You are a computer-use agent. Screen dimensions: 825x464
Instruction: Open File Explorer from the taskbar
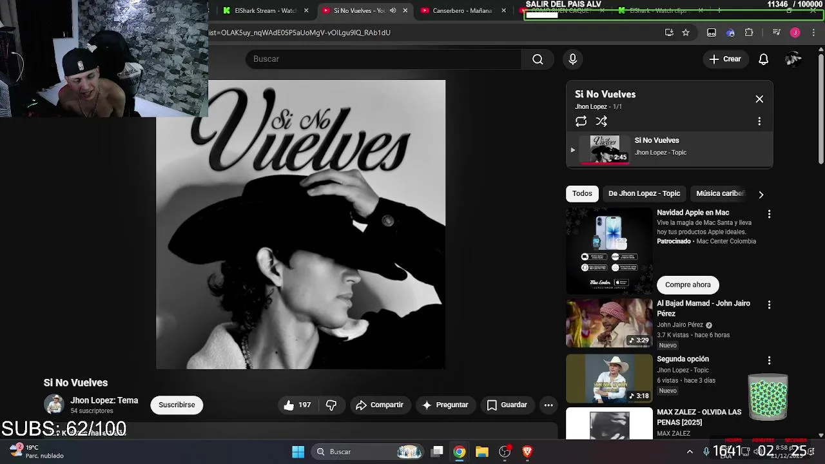coord(482,452)
